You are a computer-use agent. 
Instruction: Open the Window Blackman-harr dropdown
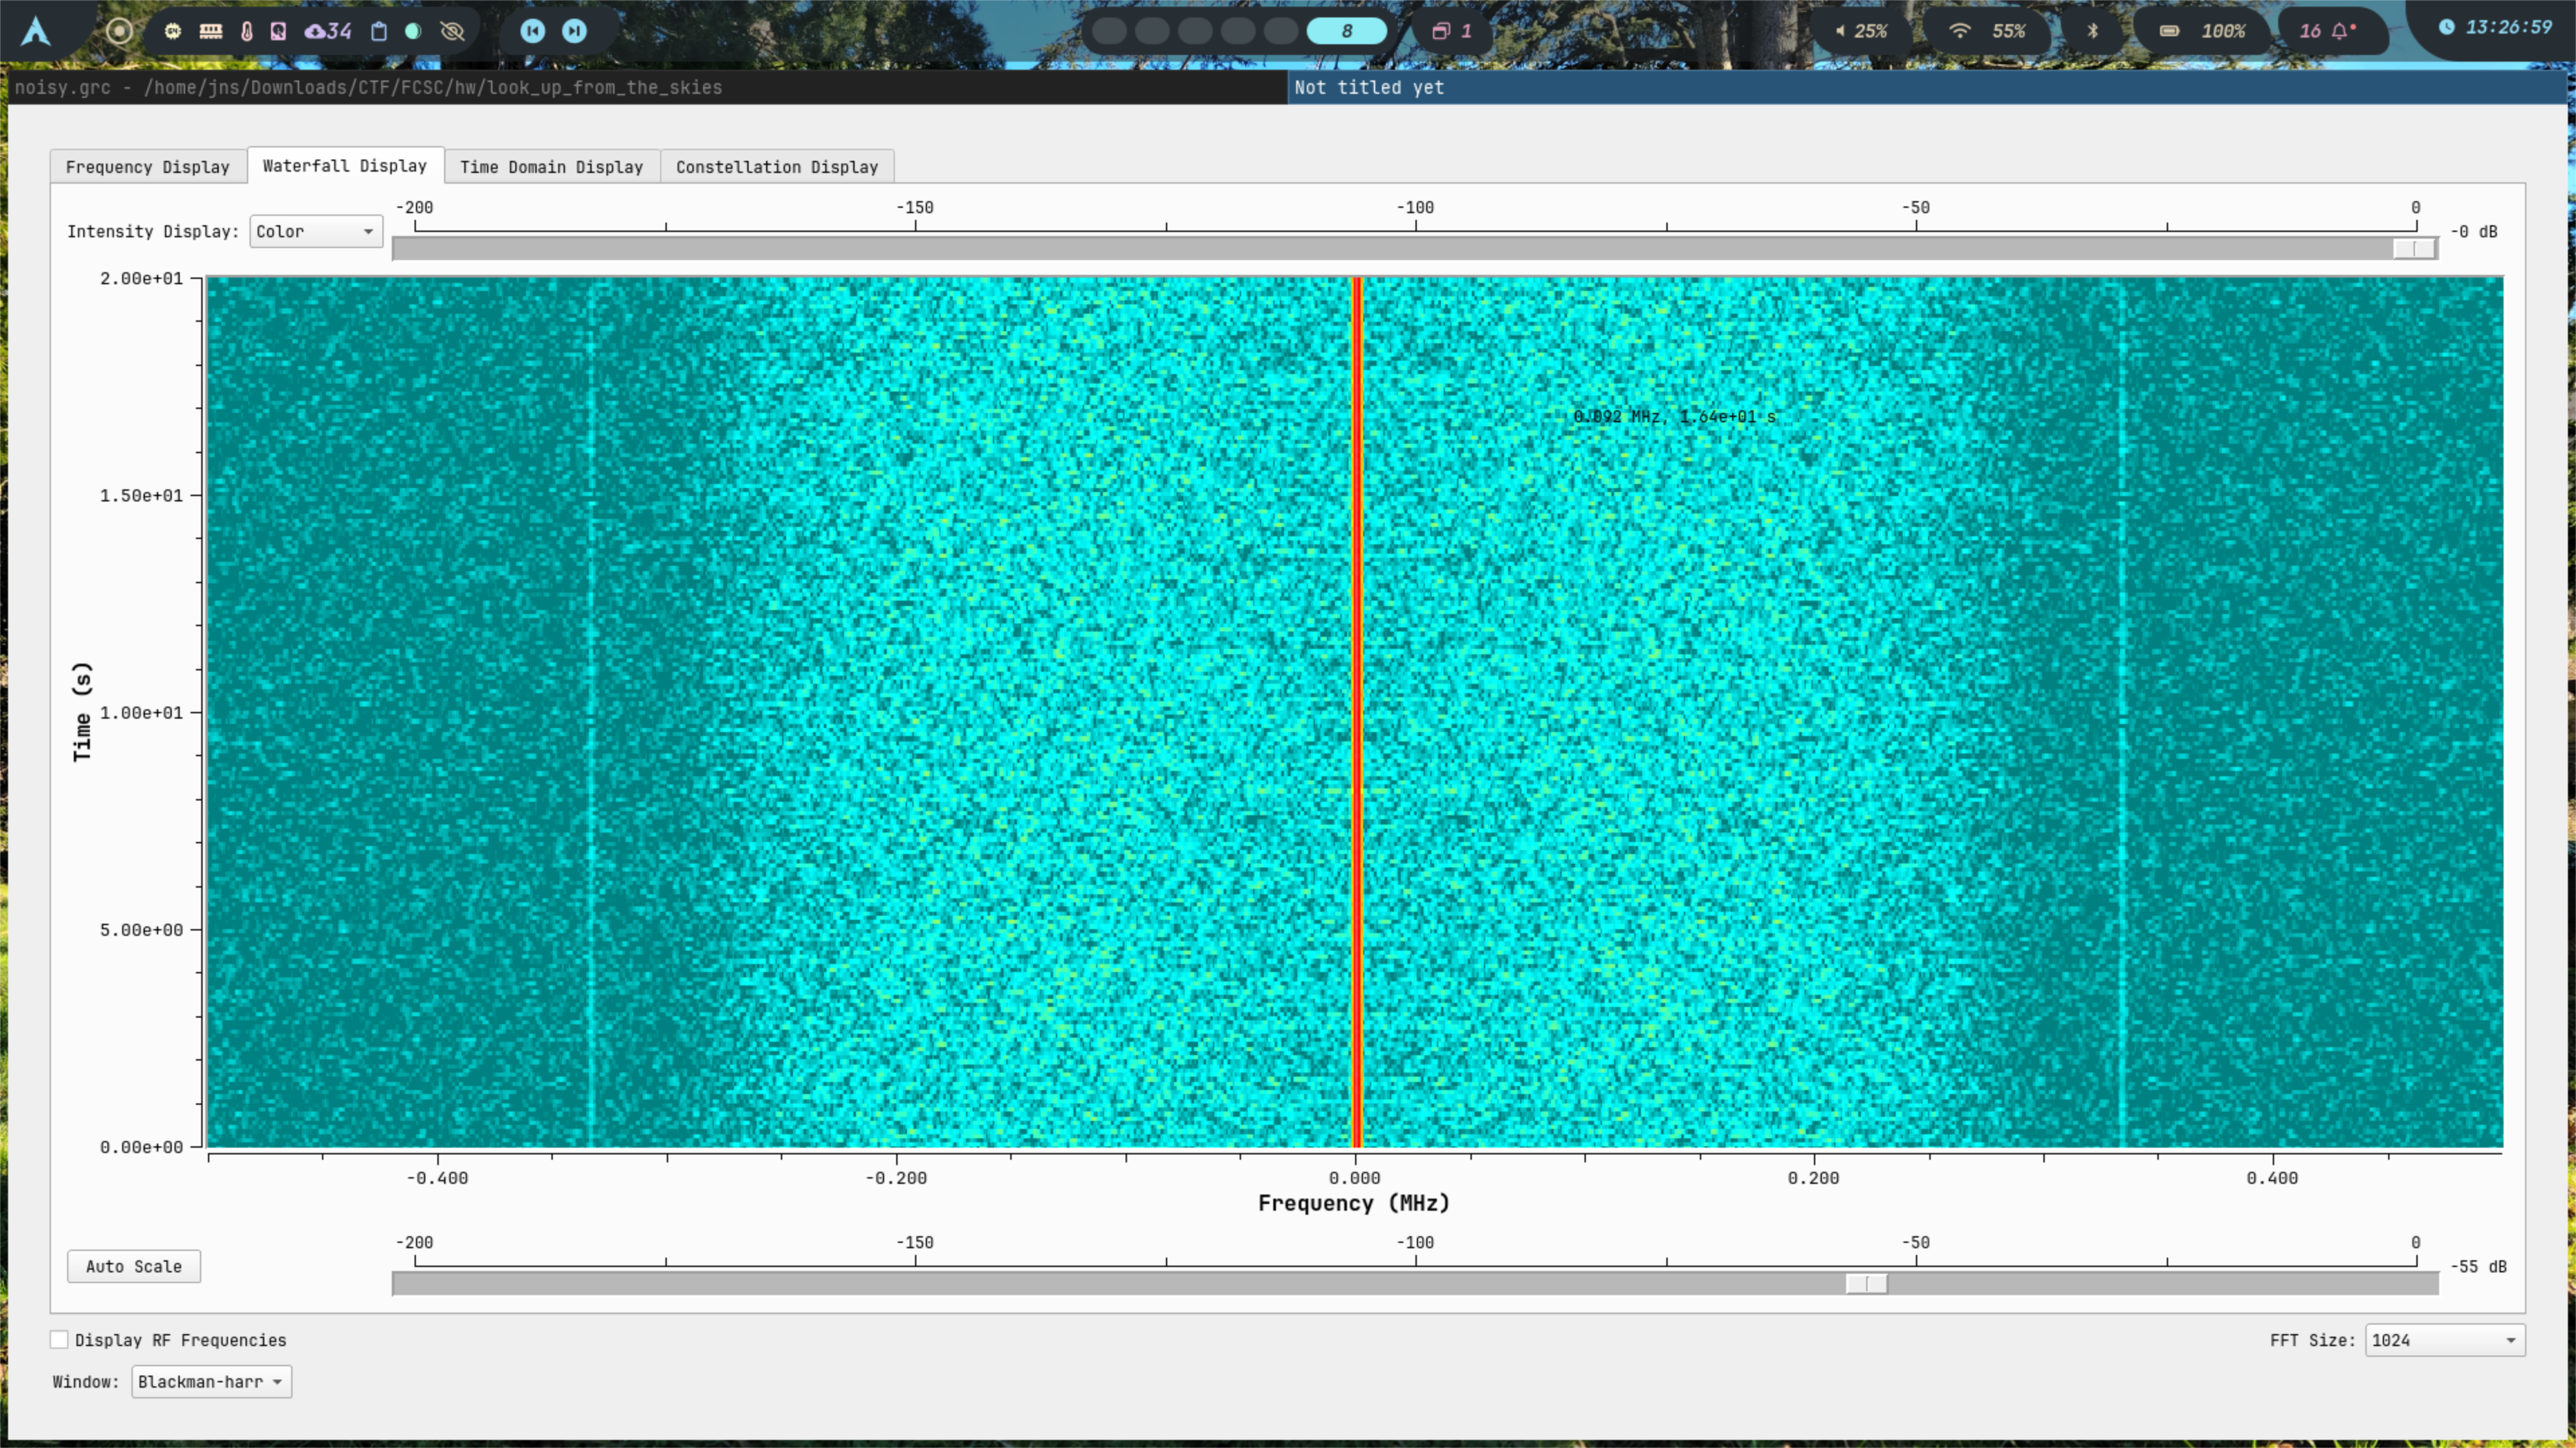point(211,1381)
